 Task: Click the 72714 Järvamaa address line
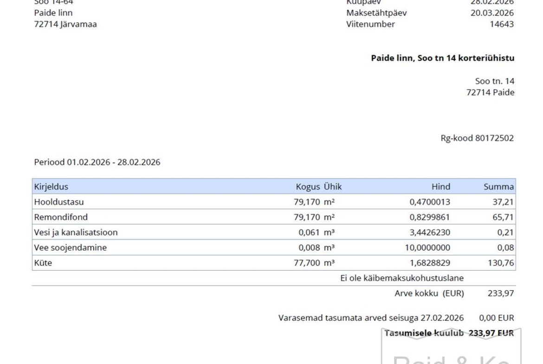click(65, 25)
